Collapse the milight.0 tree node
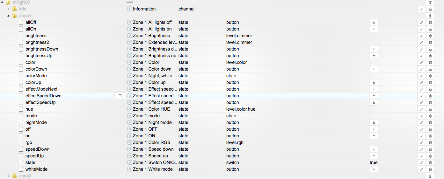This screenshot has height=179, width=444. tap(2, 3)
